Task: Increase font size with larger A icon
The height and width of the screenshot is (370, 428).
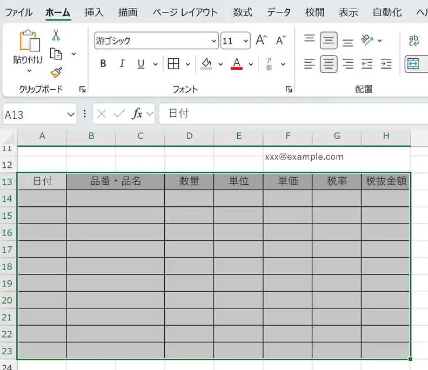Action: pos(262,41)
